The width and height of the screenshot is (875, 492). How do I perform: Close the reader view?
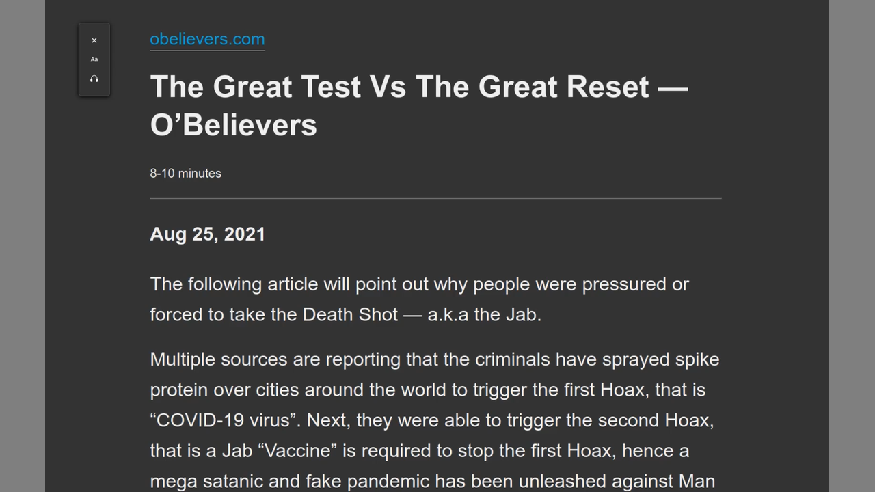click(94, 41)
